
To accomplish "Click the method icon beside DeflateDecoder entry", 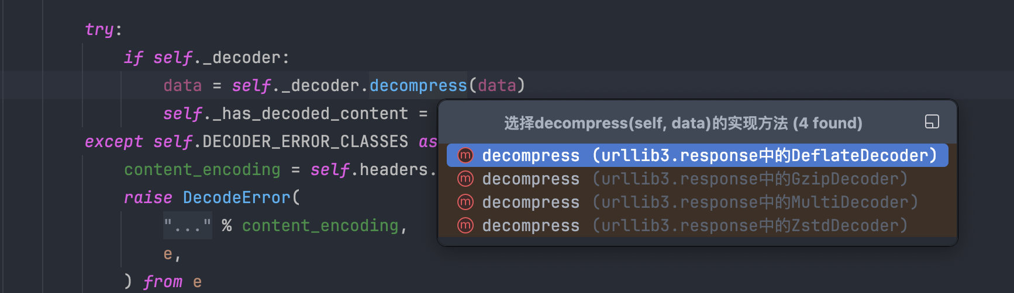I will [465, 155].
